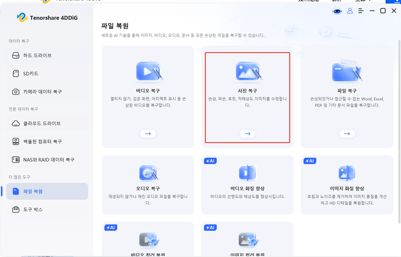Click the Tenorshare 4DDiG logo
401x257 pixels.
pos(47,18)
